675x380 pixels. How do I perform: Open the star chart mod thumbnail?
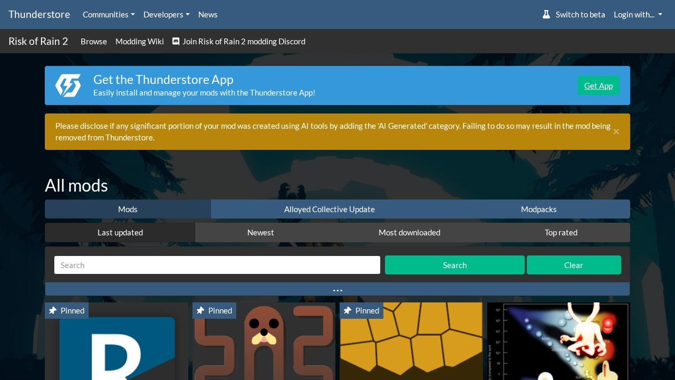pos(558,341)
